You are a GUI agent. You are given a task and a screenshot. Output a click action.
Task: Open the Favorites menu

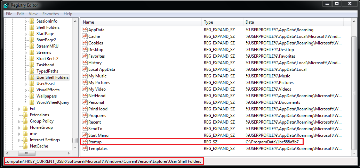50,14
